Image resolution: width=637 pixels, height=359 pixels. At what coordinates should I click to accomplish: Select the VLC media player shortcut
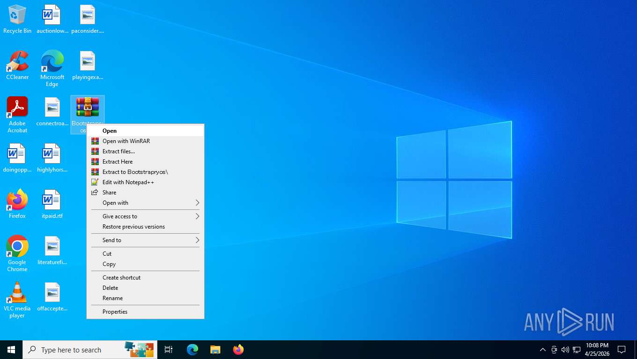pos(17,300)
